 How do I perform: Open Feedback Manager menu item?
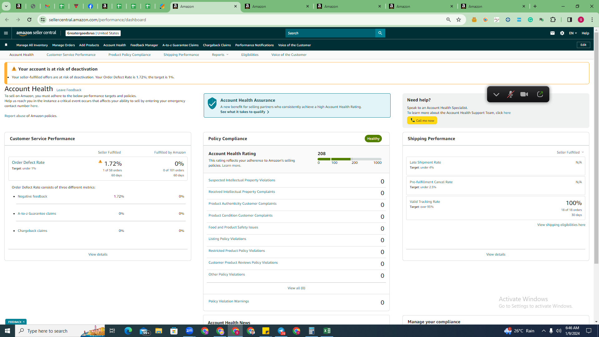click(x=144, y=45)
